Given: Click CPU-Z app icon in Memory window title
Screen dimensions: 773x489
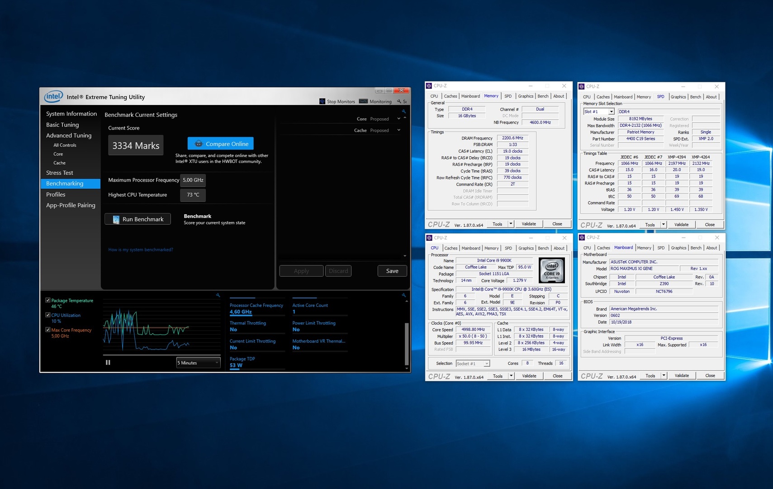Looking at the screenshot, I should (429, 86).
